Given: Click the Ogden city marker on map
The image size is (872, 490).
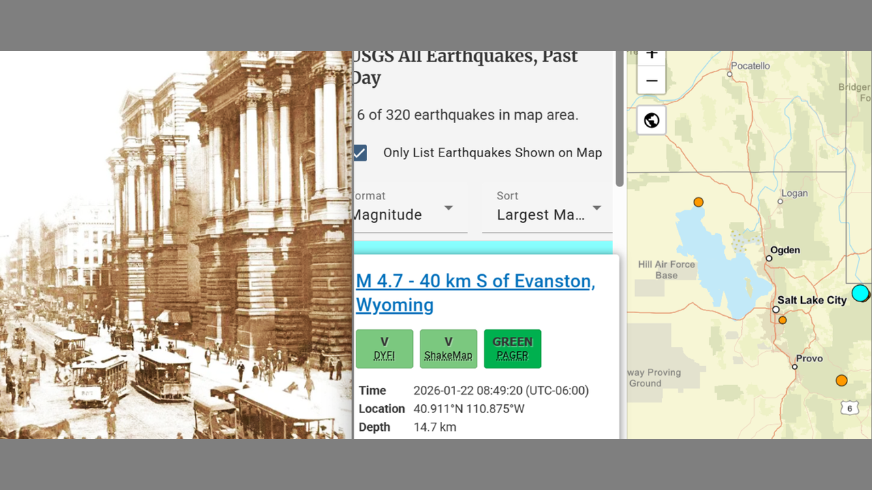Looking at the screenshot, I should [769, 259].
